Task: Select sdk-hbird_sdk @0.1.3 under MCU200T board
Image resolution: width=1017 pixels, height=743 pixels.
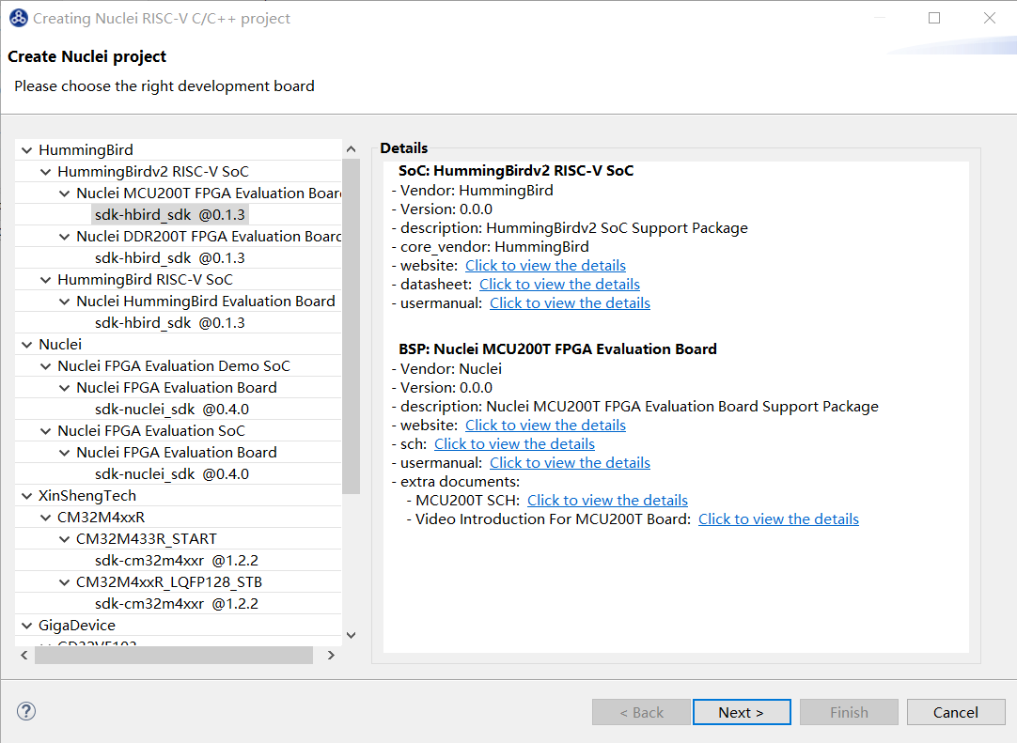Action: click(x=170, y=214)
